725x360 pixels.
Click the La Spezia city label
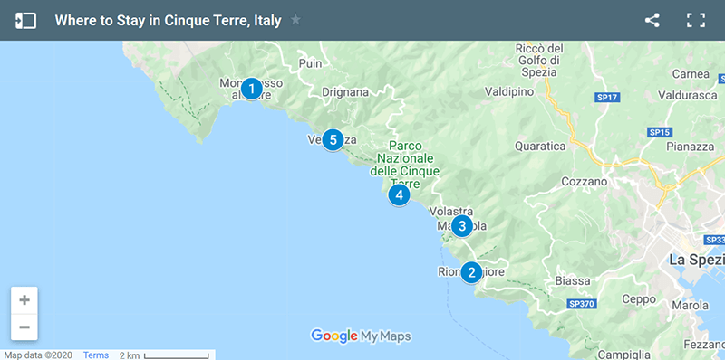point(697,260)
